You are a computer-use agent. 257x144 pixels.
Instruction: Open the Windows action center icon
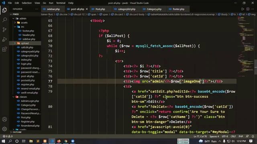point(251,141)
